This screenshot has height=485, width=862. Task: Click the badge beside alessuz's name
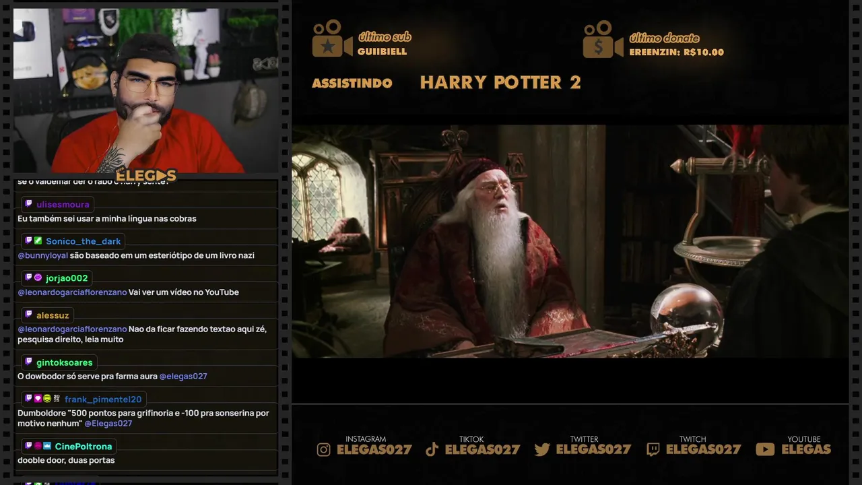28,315
